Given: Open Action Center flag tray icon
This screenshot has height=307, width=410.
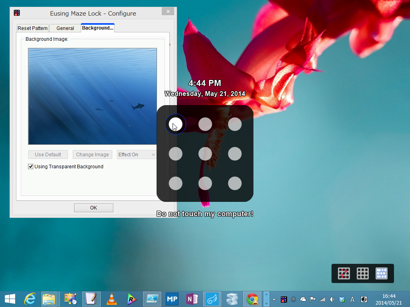Looking at the screenshot, I should 312,299.
